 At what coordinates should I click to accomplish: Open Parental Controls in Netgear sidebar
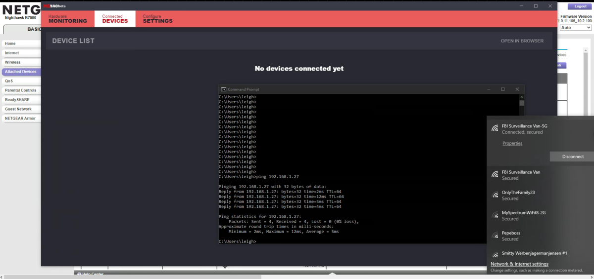[x=22, y=90]
